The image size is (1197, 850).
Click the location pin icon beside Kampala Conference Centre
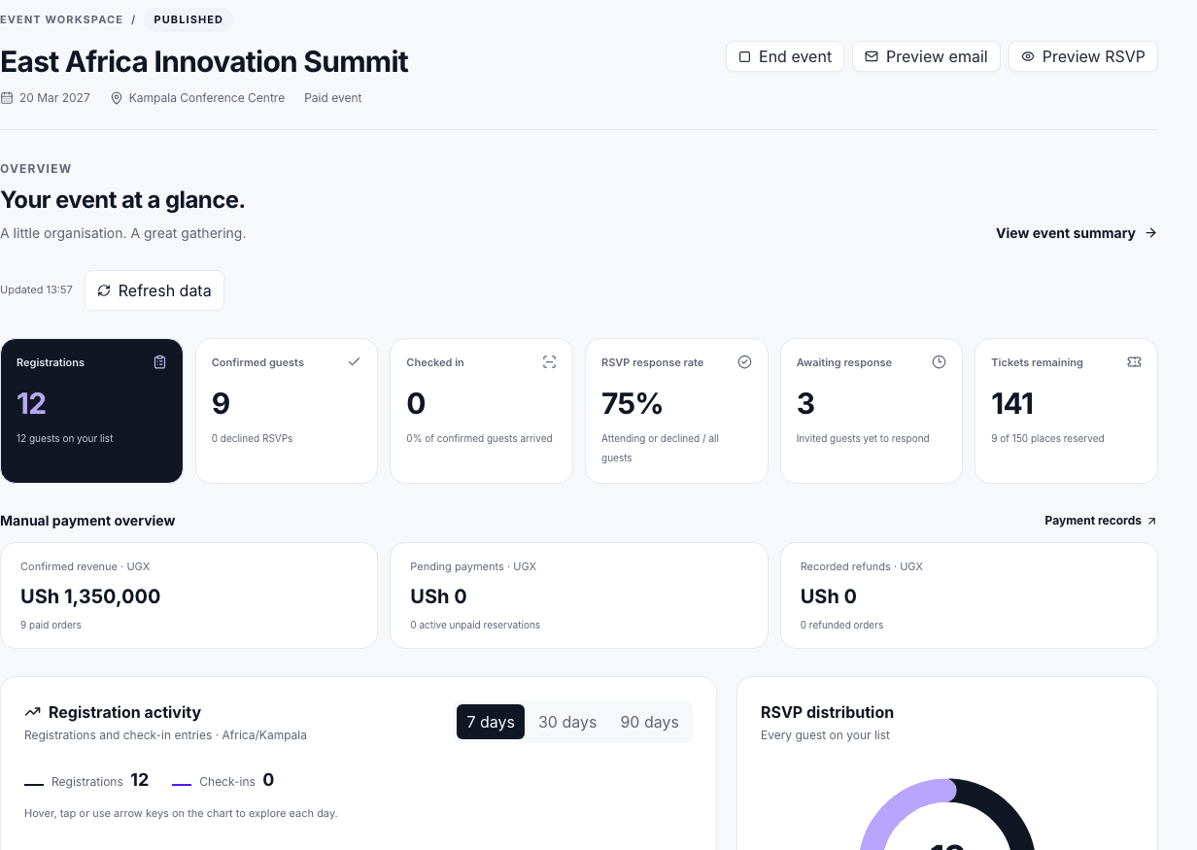(117, 98)
